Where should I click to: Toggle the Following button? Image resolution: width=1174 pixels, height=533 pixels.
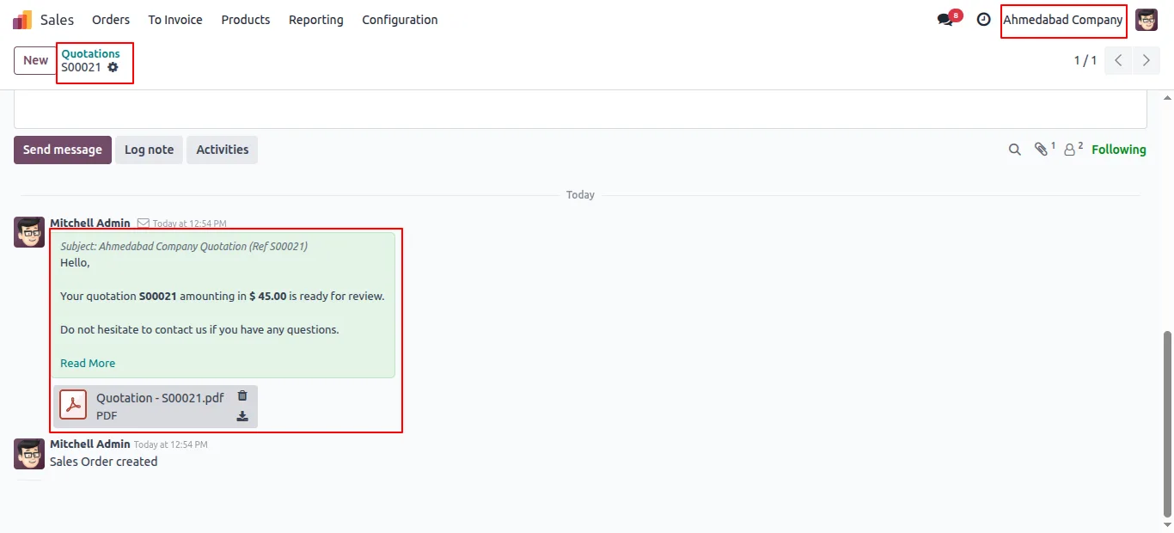click(1119, 150)
